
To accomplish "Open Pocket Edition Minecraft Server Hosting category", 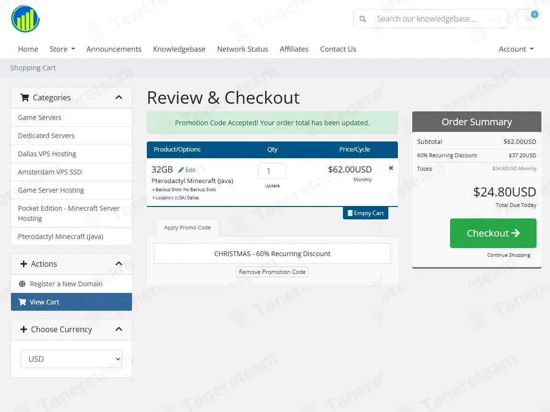I will click(x=71, y=213).
